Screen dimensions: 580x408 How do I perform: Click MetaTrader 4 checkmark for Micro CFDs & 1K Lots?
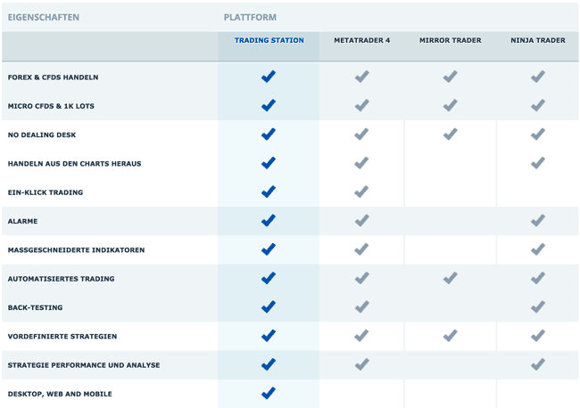click(361, 105)
